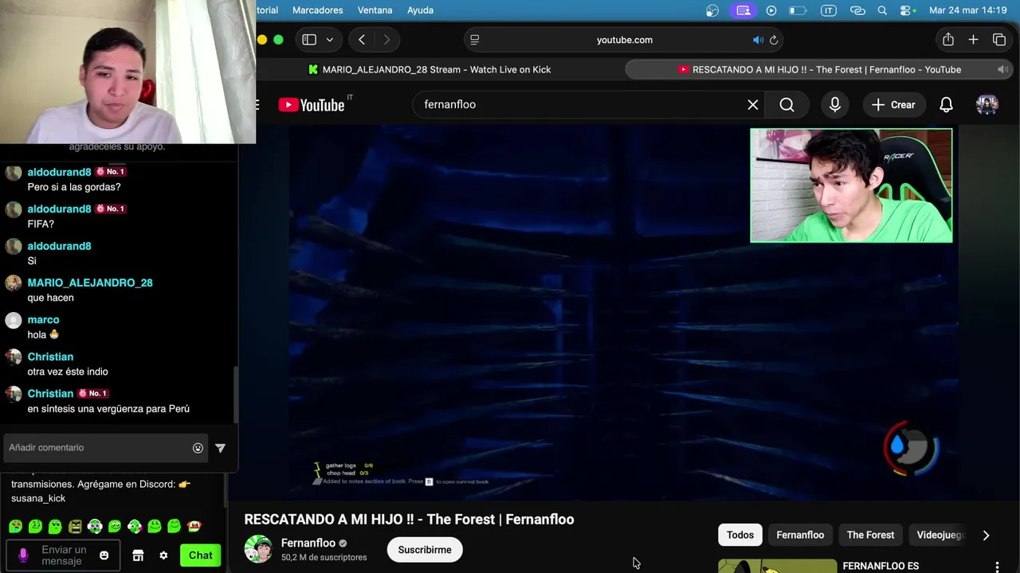Show more filter chips with right arrow
Viewport: 1020px width, 573px height.
coord(986,535)
